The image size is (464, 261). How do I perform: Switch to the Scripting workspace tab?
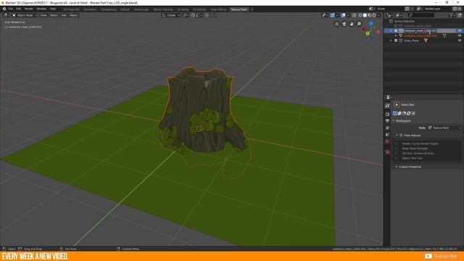tap(183, 9)
